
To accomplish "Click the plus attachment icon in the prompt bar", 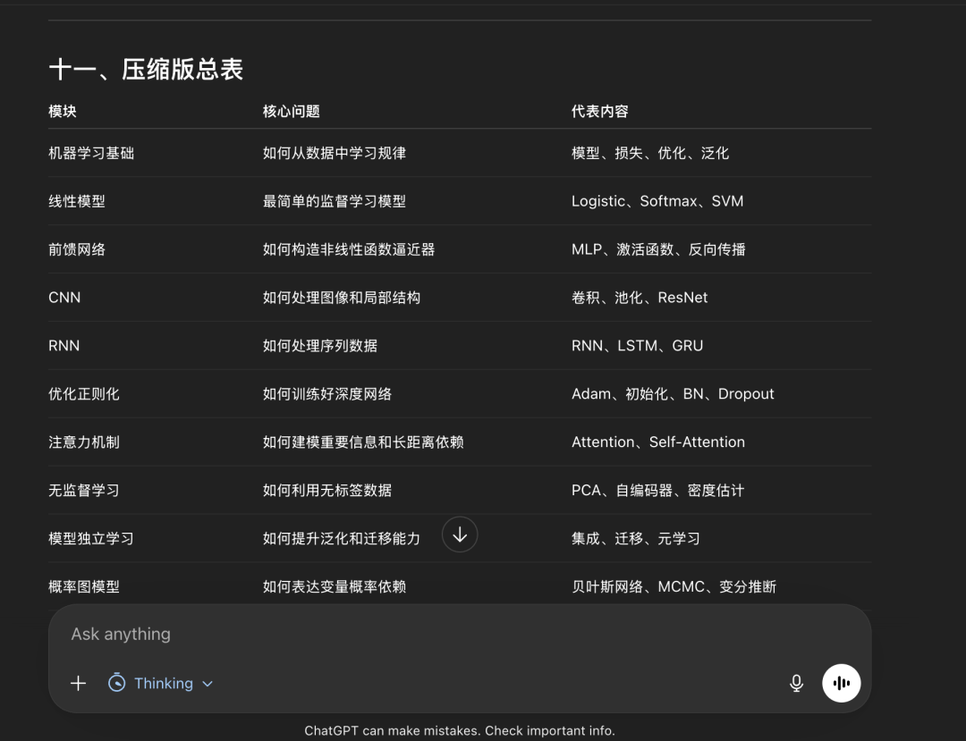I will click(78, 683).
